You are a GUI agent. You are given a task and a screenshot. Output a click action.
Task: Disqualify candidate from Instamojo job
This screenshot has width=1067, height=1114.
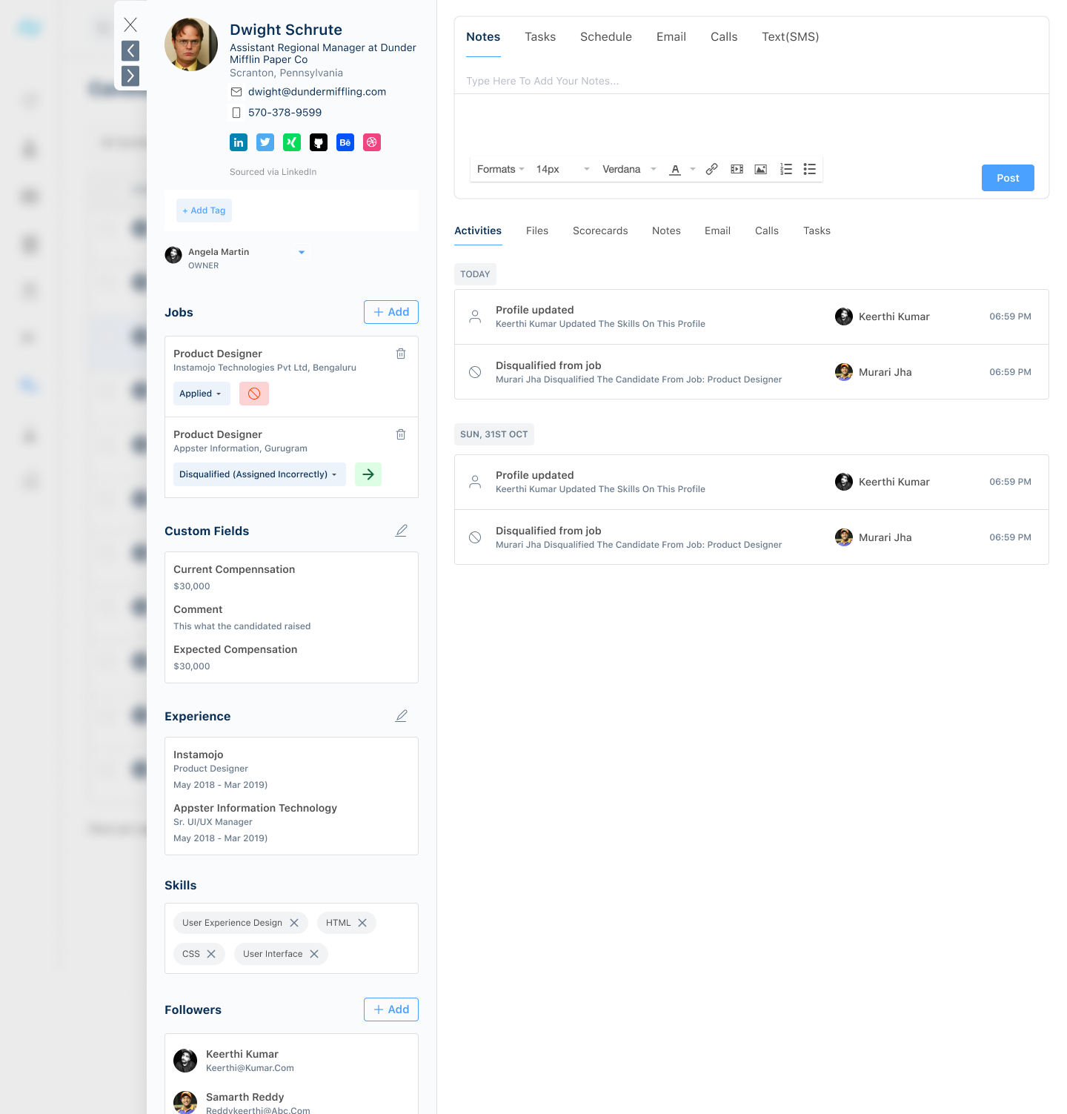pyautogui.click(x=254, y=394)
